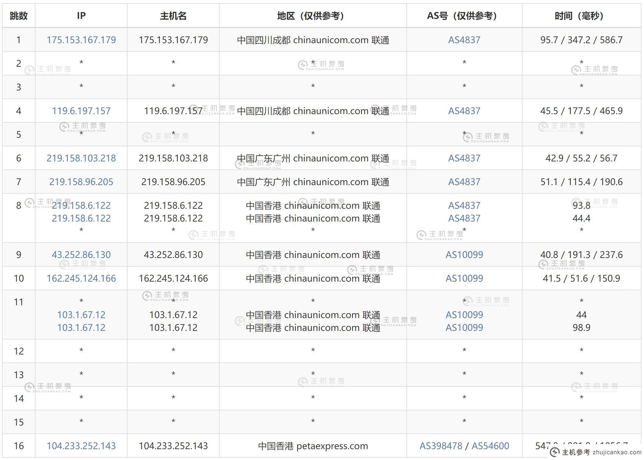Open AS10099 link in hop 9 row
The width and height of the screenshot is (644, 460).
[464, 255]
